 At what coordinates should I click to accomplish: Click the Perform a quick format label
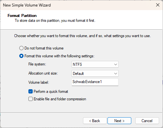point(51,92)
